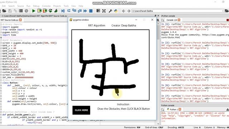The image size is (229, 129).
Task: Open the Source menu
Action: pos(21,6)
